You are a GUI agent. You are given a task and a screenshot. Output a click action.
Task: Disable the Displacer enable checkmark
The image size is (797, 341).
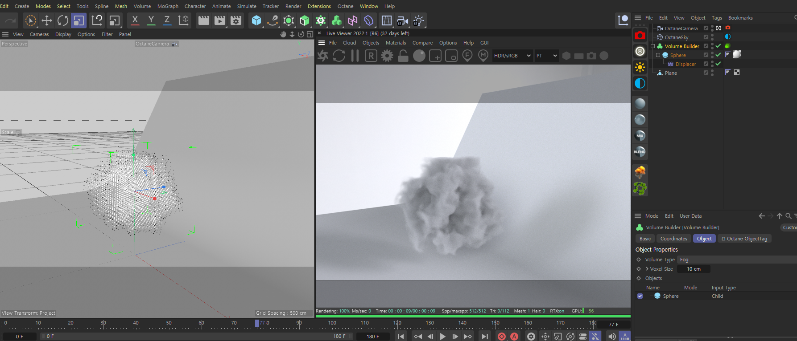(x=718, y=64)
